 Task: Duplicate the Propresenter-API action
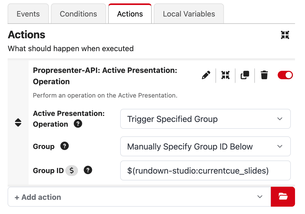click(x=245, y=75)
